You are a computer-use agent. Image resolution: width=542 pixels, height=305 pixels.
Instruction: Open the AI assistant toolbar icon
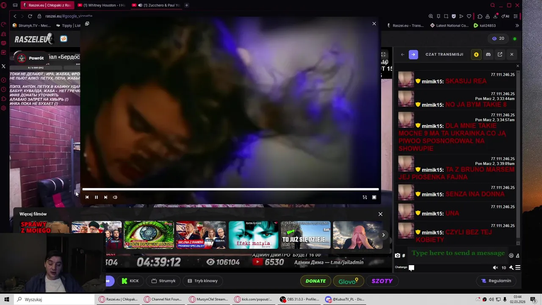(x=505, y=16)
